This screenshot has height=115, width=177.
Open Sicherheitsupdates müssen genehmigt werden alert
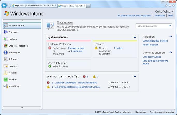(x=77, y=87)
